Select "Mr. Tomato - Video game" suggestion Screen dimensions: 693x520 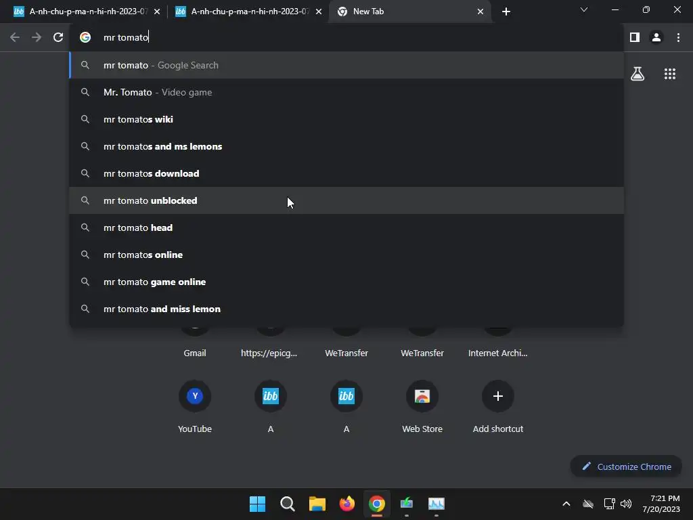pos(346,92)
